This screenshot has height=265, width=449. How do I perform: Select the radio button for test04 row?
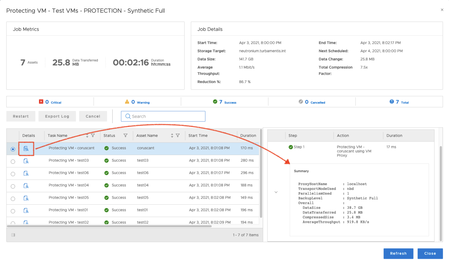tap(13, 185)
